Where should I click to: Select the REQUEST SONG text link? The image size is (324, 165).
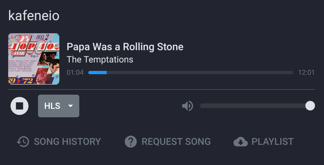coord(176,142)
